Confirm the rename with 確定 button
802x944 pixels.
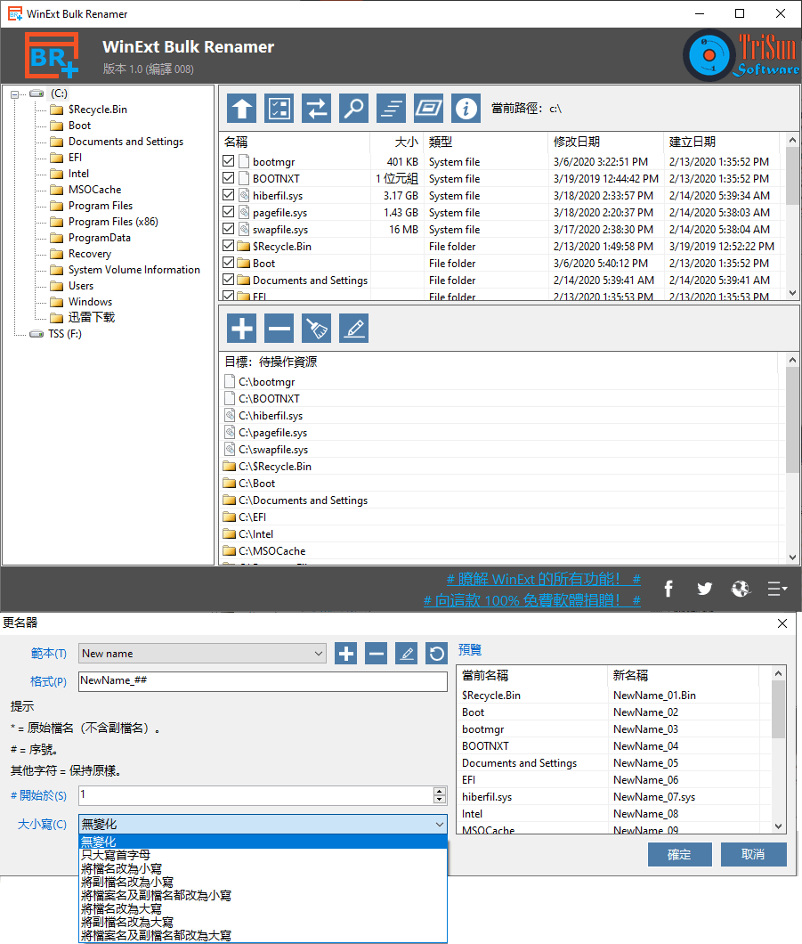click(x=680, y=854)
